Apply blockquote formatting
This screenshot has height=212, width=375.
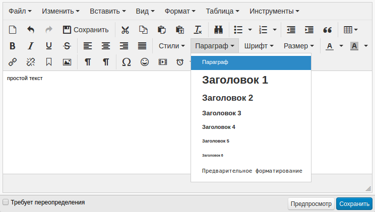[x=328, y=30]
